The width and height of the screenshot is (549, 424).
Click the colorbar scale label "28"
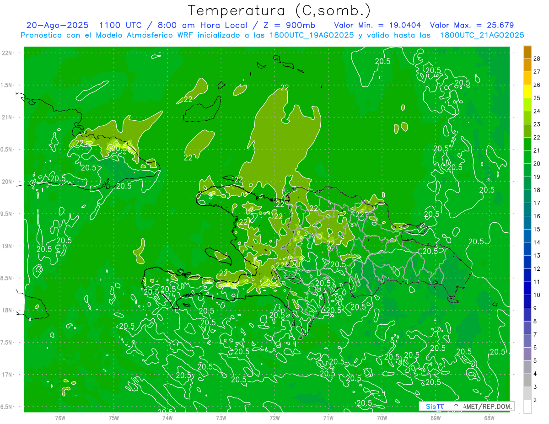tap(537, 59)
